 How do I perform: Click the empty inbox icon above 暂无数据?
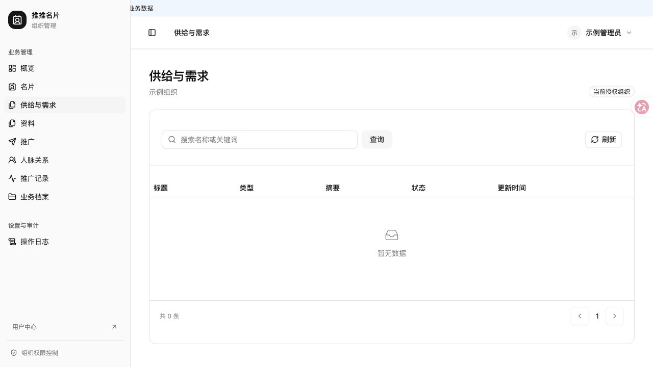pyautogui.click(x=392, y=235)
